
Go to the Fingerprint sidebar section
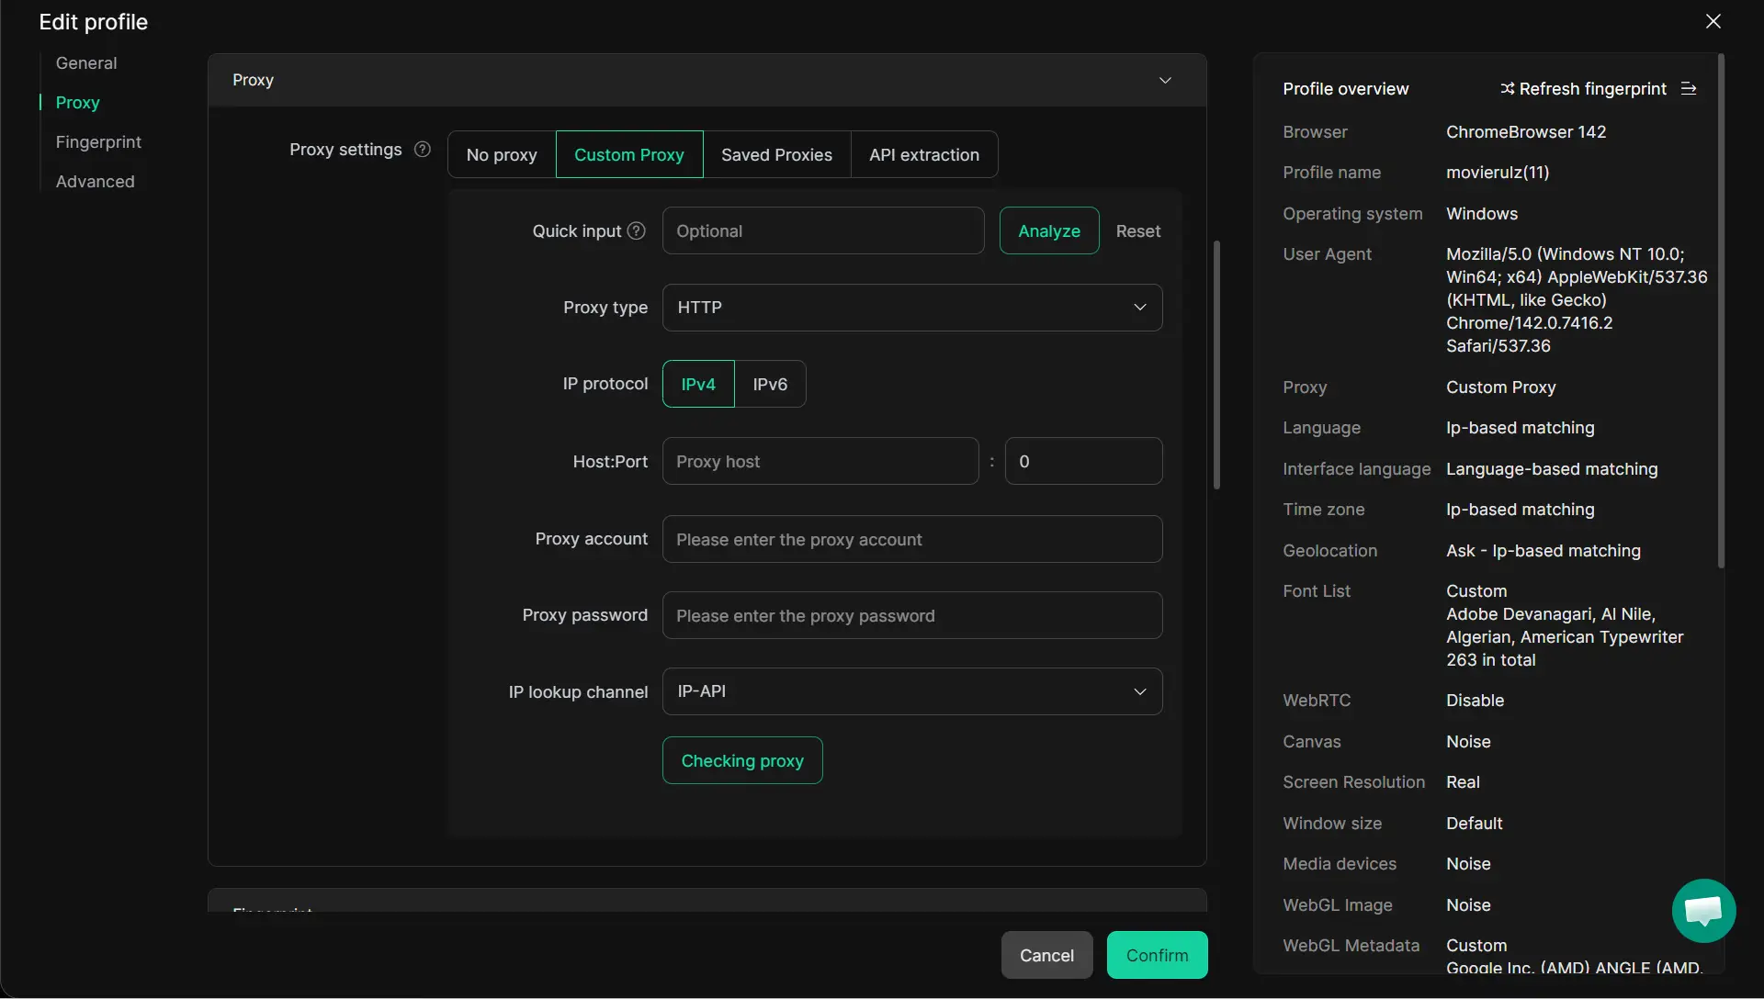[98, 142]
